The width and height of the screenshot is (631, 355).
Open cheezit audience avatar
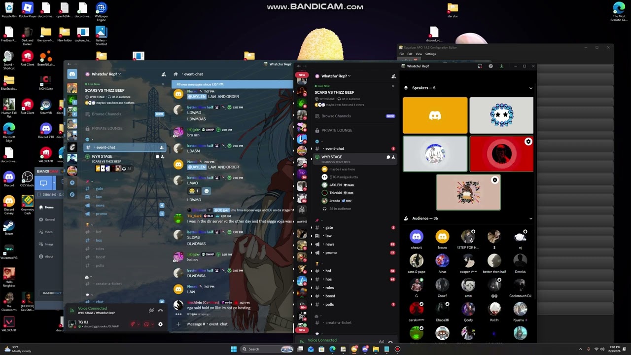click(417, 237)
